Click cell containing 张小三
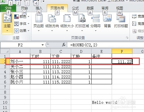The height and width of the screenshot is (112, 144). click(20, 72)
